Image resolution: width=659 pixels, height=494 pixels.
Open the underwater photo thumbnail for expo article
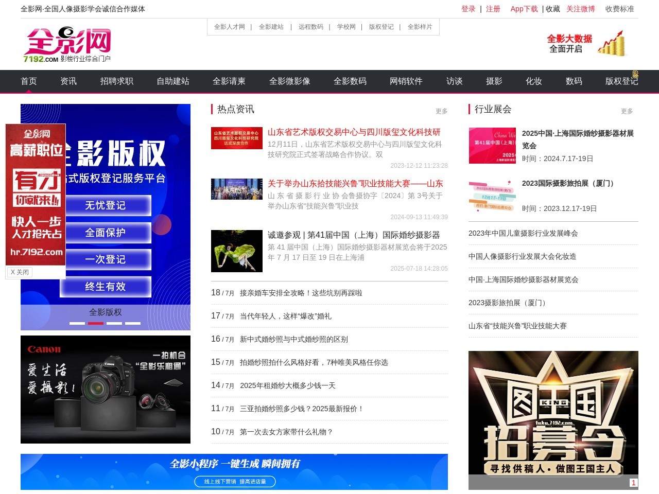[x=237, y=251]
